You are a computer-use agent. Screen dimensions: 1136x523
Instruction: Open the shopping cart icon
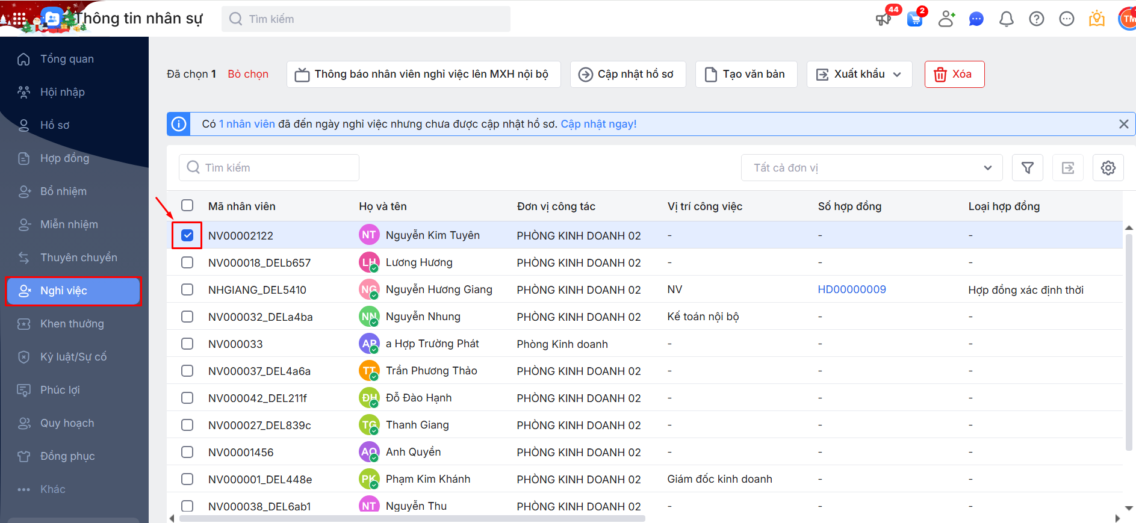(x=914, y=19)
